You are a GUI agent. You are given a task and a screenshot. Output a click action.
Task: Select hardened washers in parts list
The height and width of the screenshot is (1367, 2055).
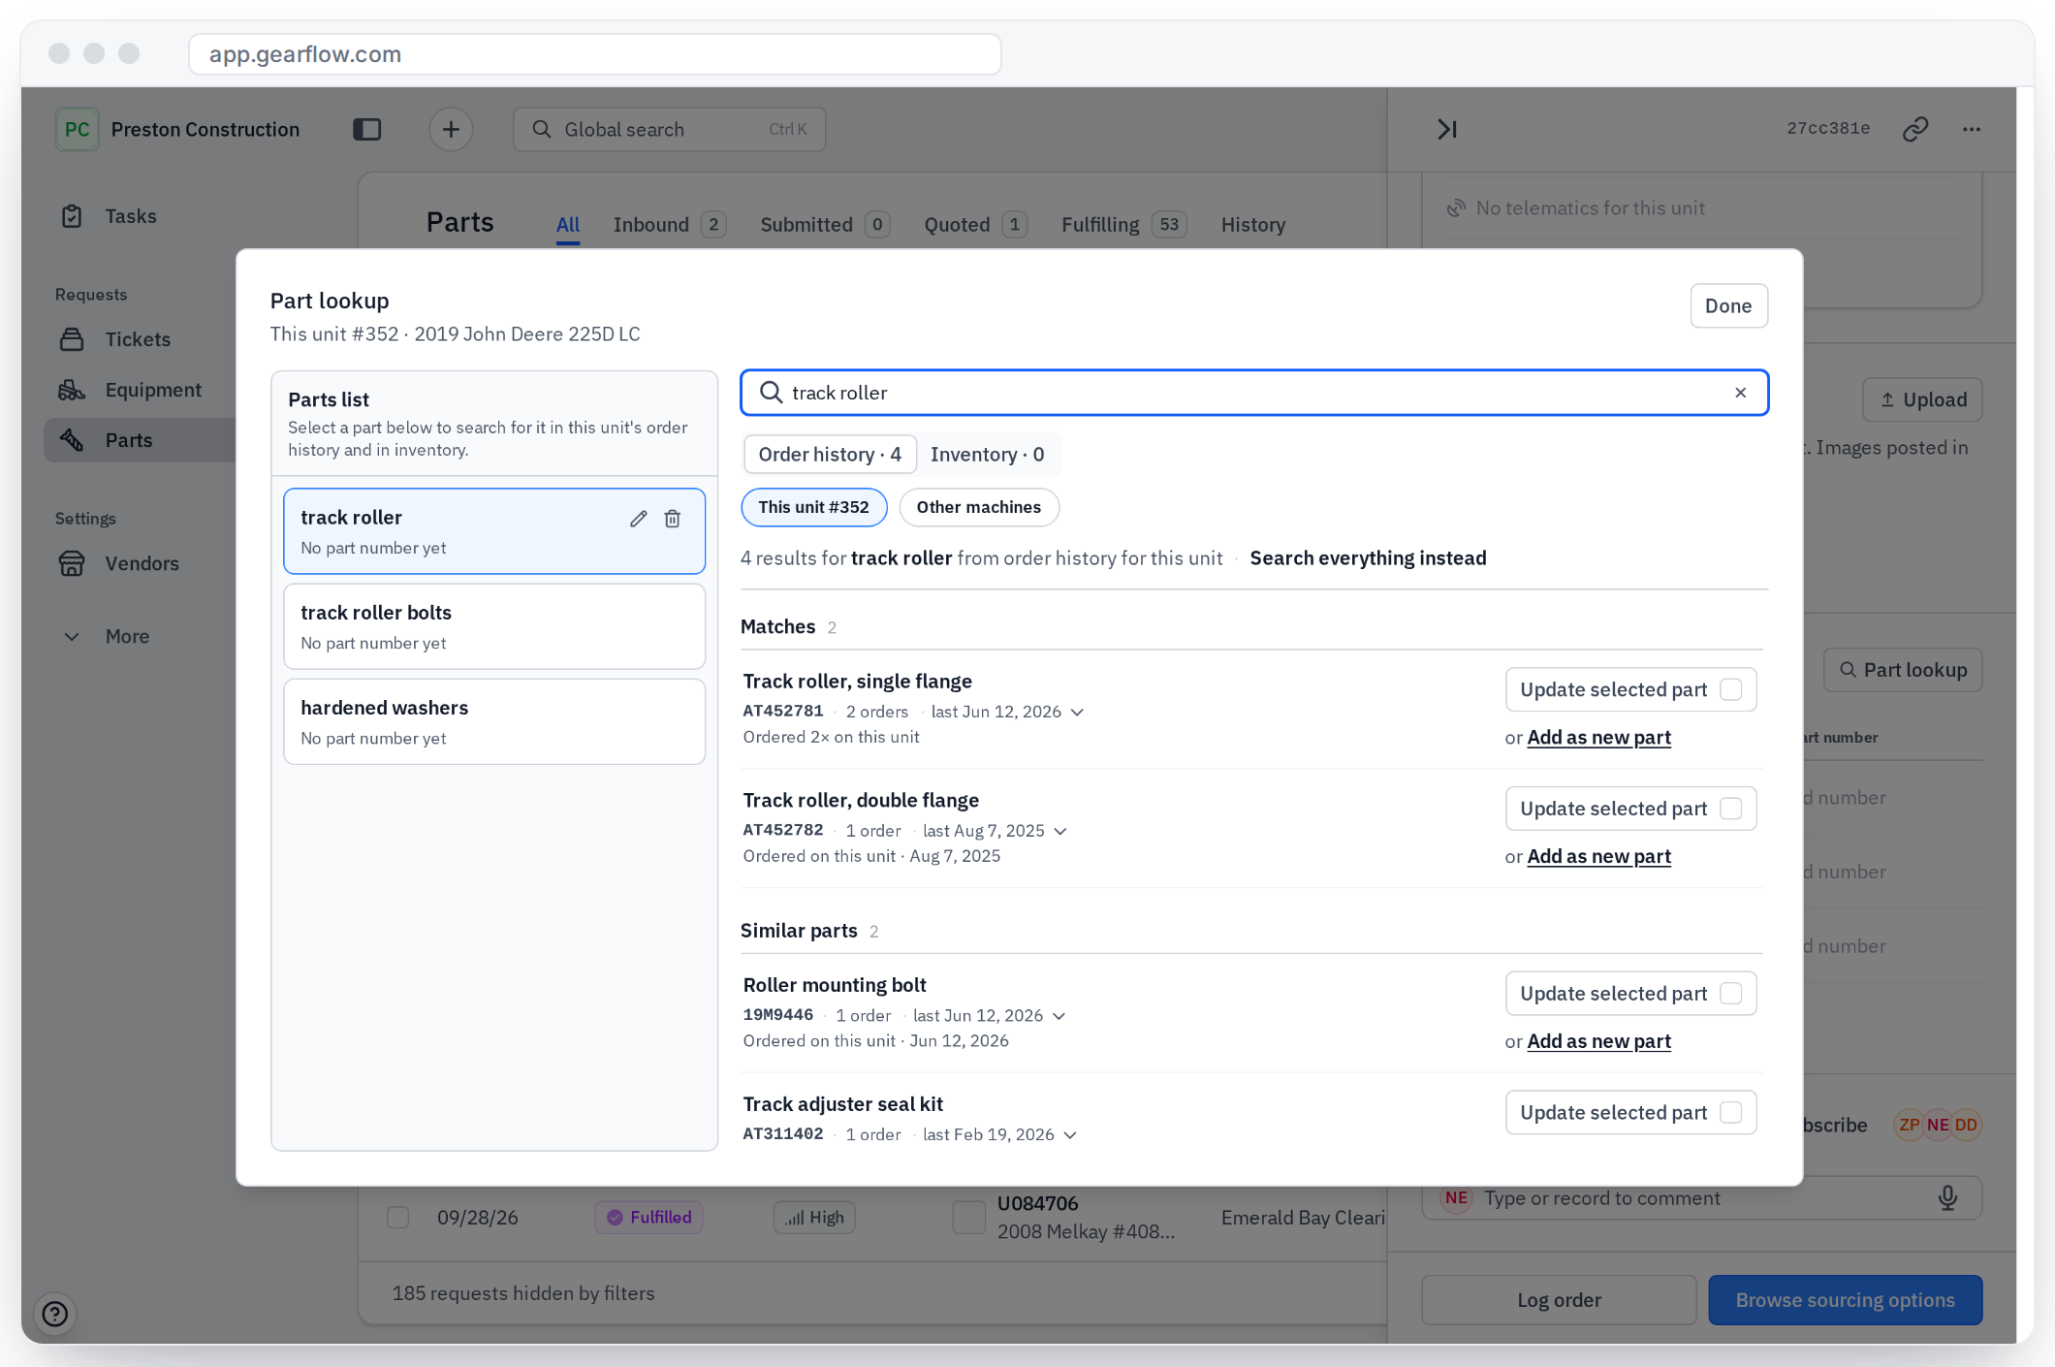click(494, 721)
